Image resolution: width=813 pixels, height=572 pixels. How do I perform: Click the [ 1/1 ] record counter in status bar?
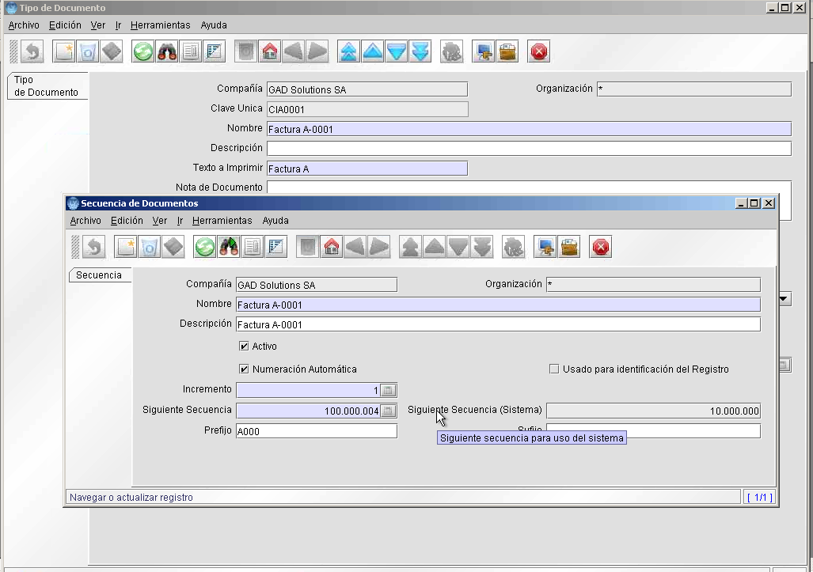(760, 498)
